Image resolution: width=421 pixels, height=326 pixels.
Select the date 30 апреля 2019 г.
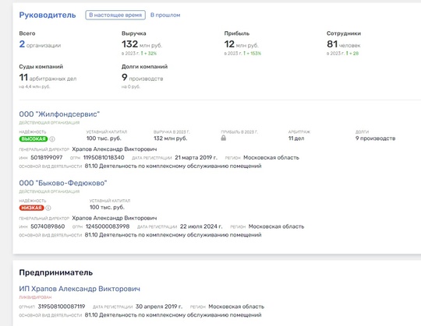[x=159, y=307]
